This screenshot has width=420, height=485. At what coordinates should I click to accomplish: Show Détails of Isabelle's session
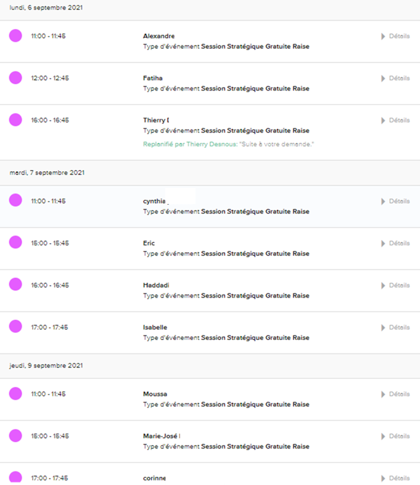(396, 328)
